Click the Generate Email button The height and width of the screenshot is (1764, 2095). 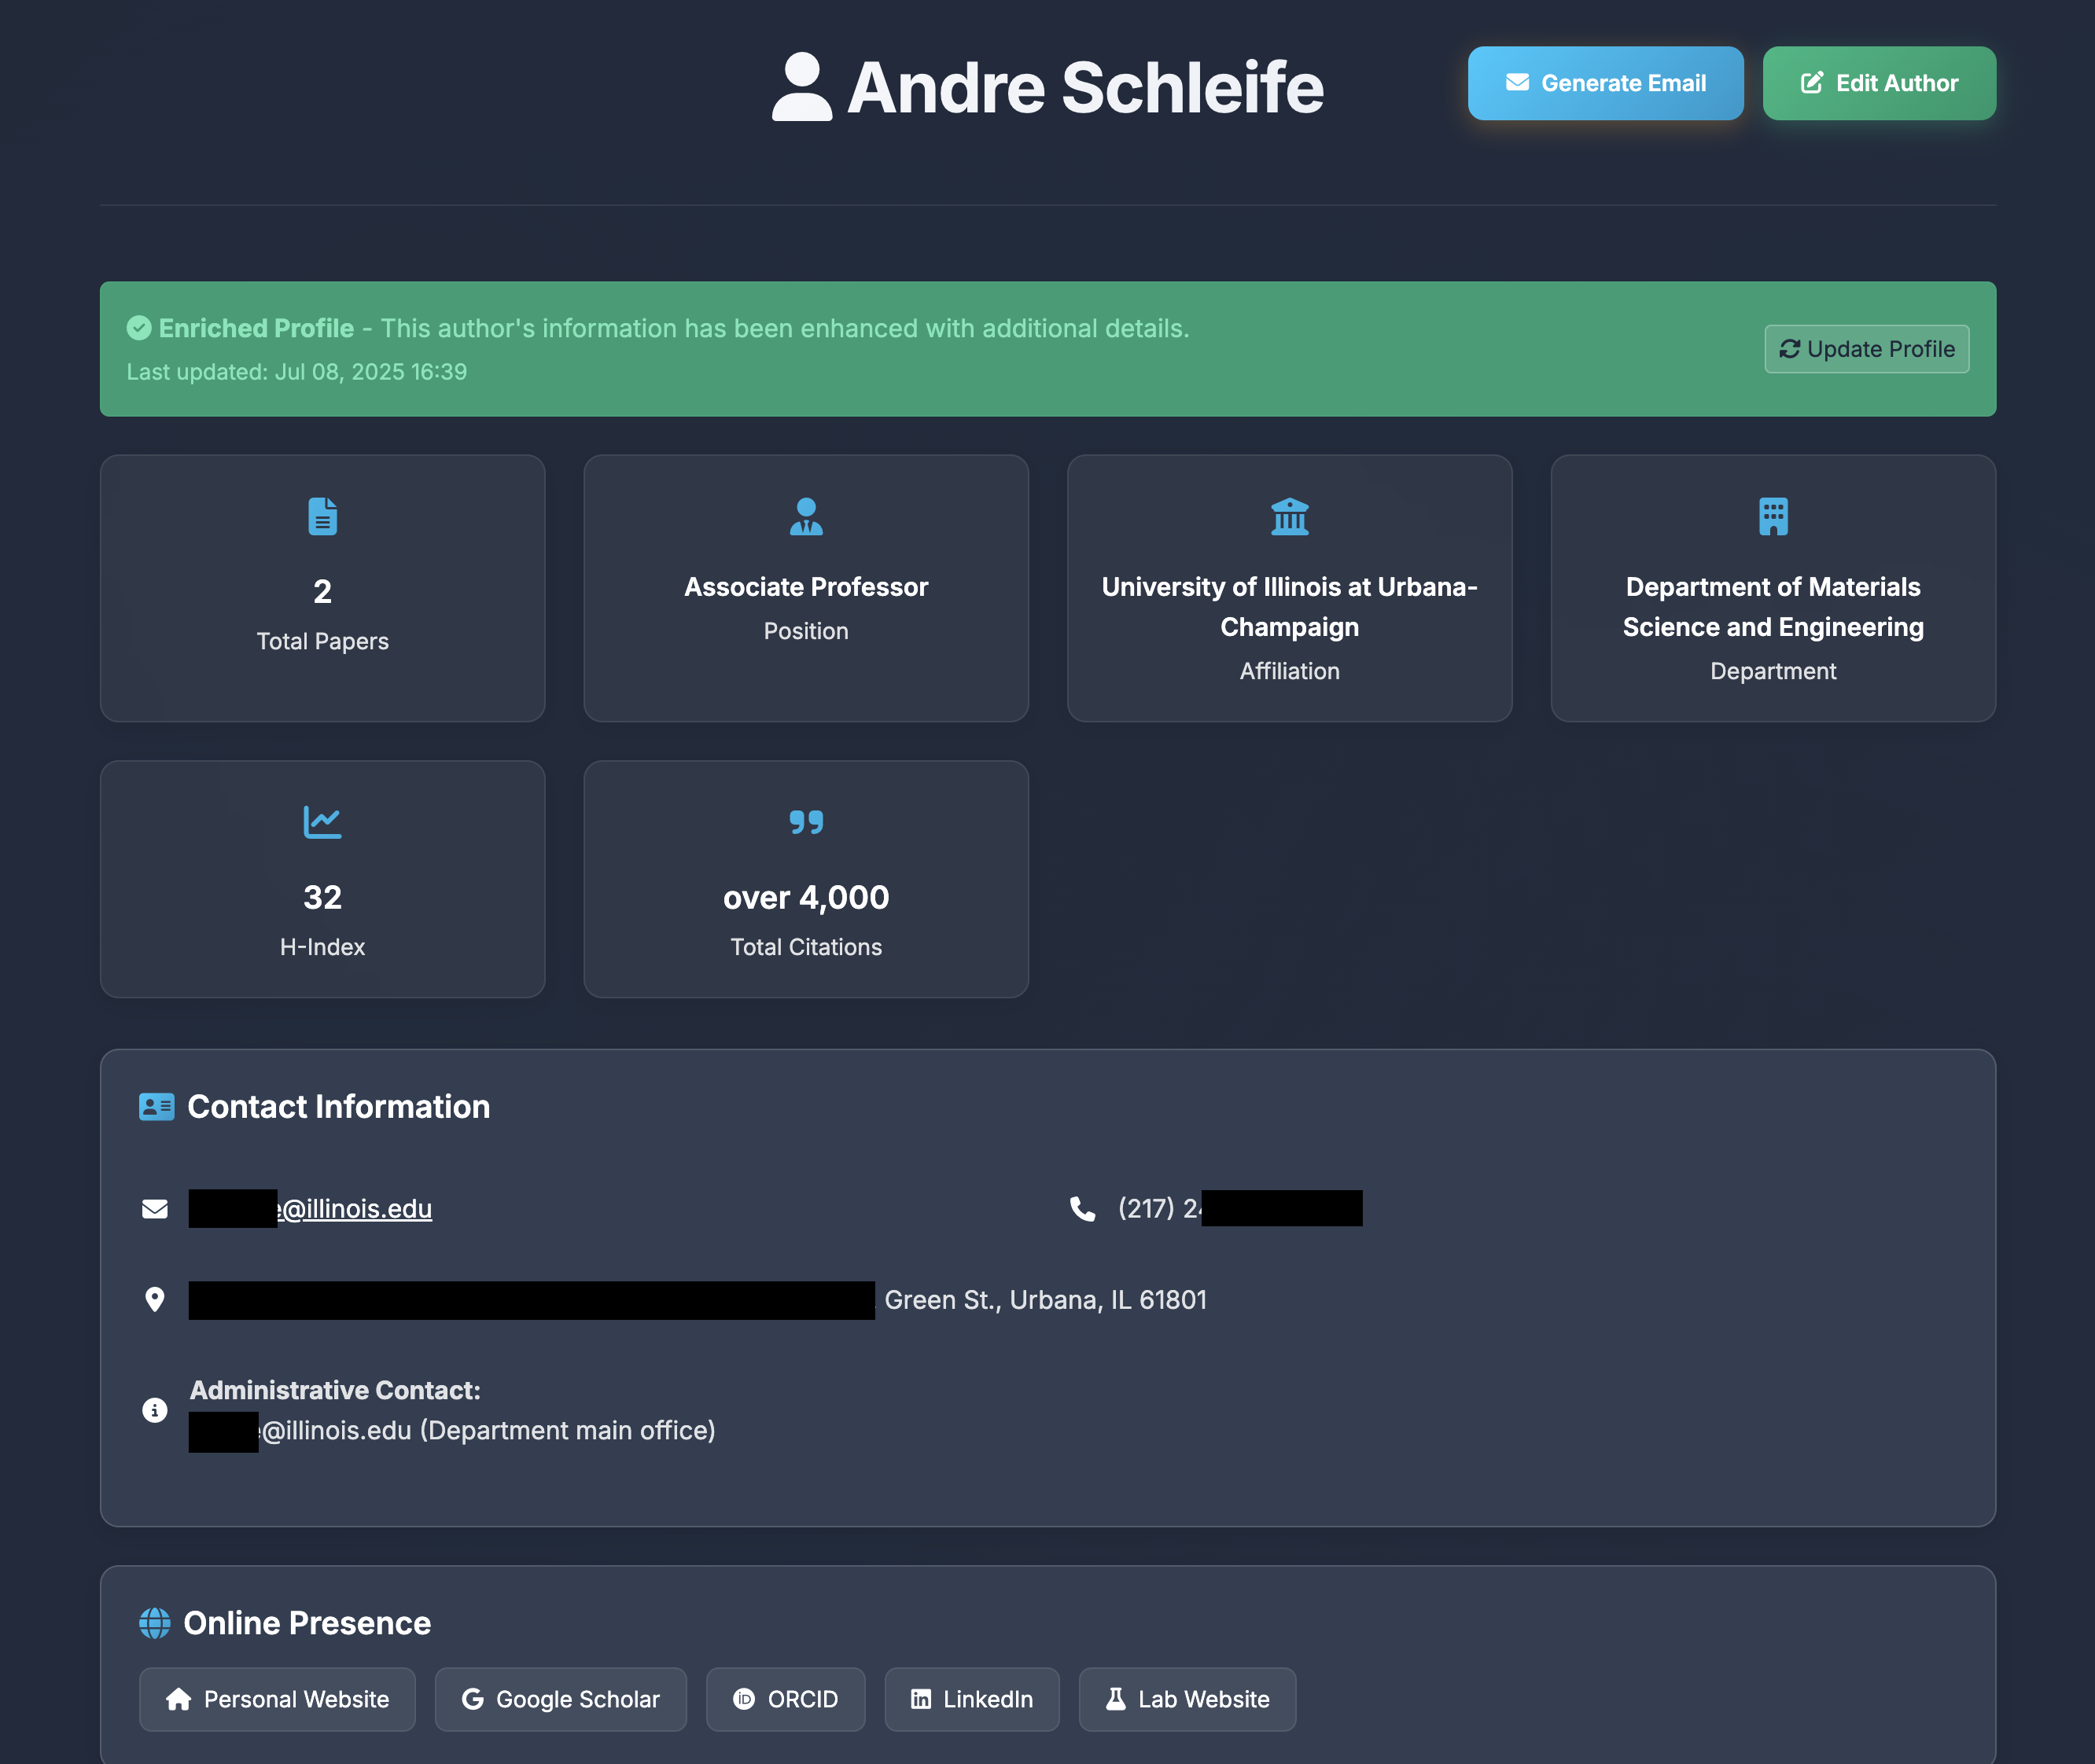pos(1605,83)
